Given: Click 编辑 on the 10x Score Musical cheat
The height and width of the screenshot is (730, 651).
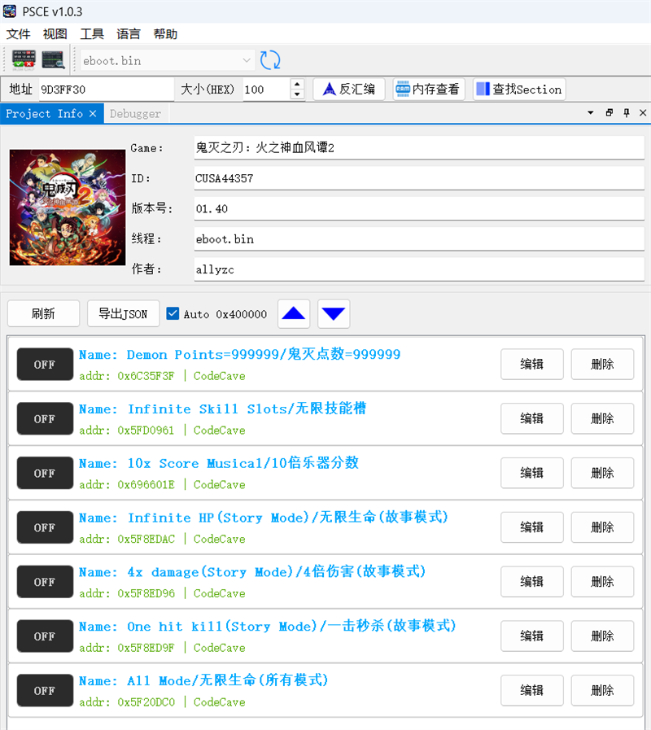Looking at the screenshot, I should click(x=531, y=473).
